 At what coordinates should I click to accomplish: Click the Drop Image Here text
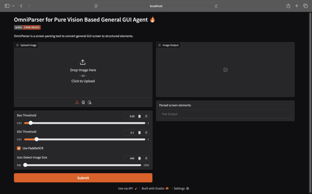point(83,70)
